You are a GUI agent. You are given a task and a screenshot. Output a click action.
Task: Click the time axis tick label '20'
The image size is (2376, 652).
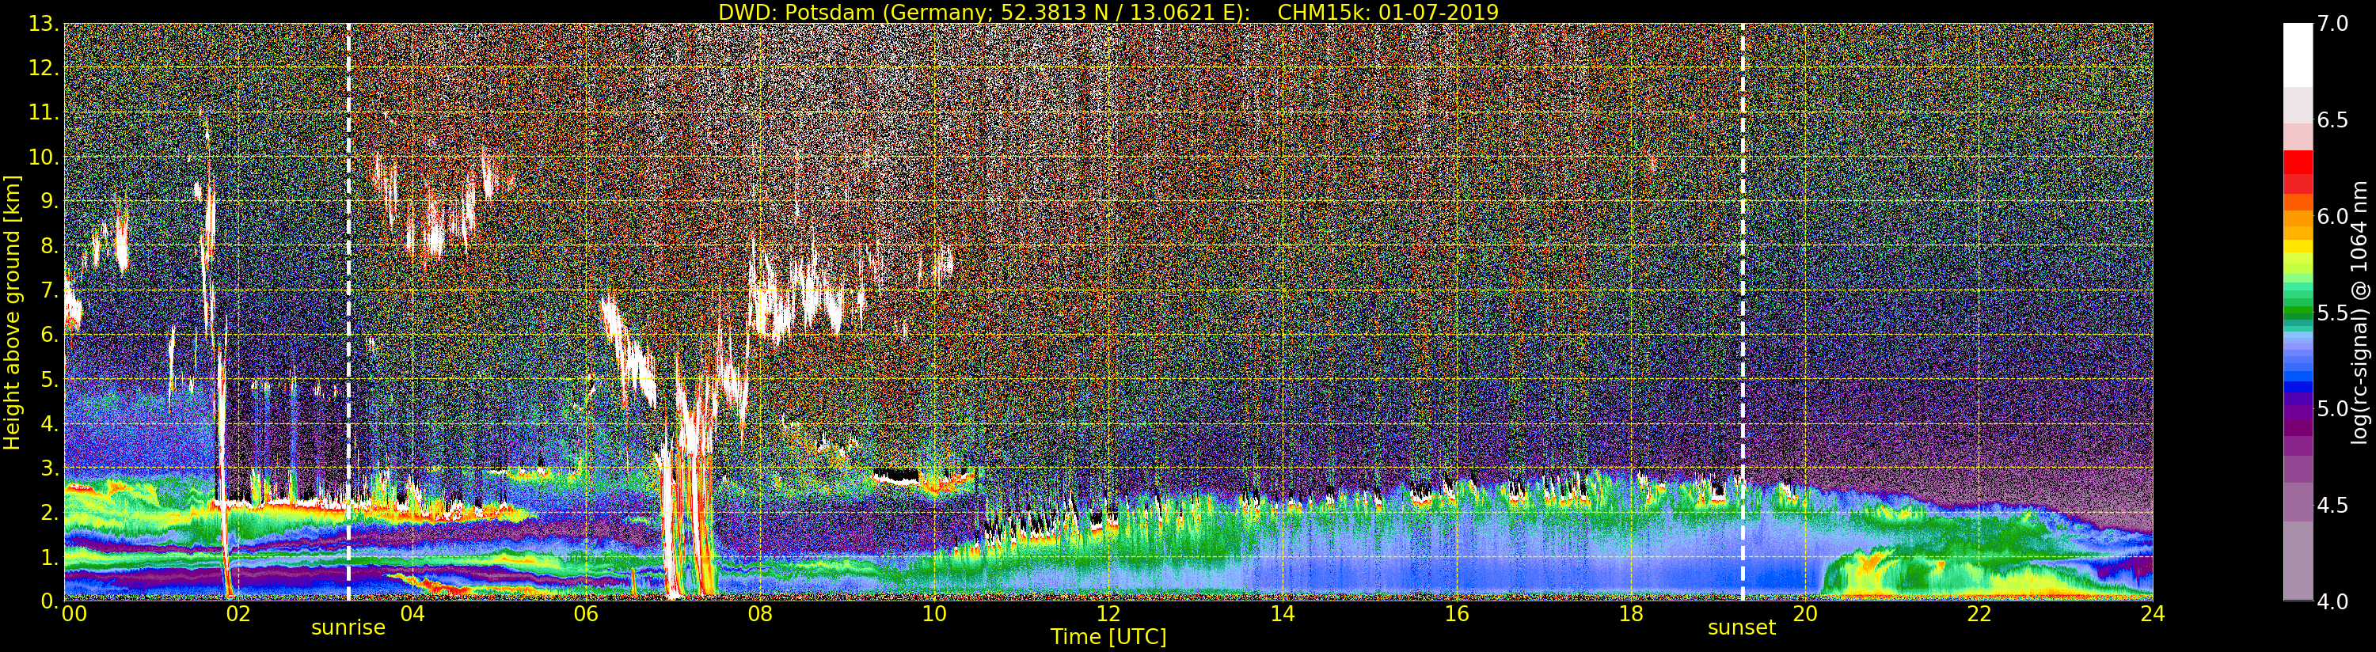pyautogui.click(x=1804, y=614)
